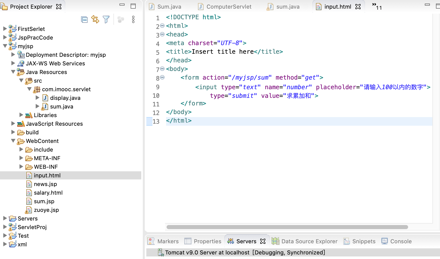The height and width of the screenshot is (259, 440).
Task: Fold the form tag on line 8
Action: [163, 77]
